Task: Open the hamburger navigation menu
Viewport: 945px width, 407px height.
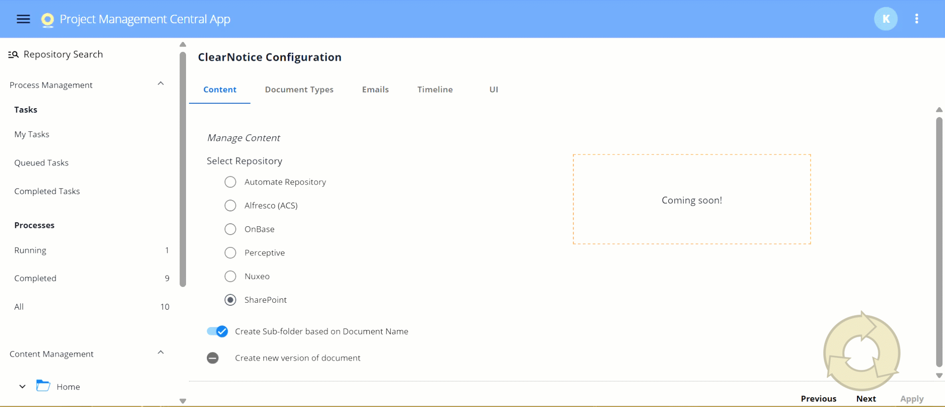Action: pyautogui.click(x=23, y=19)
